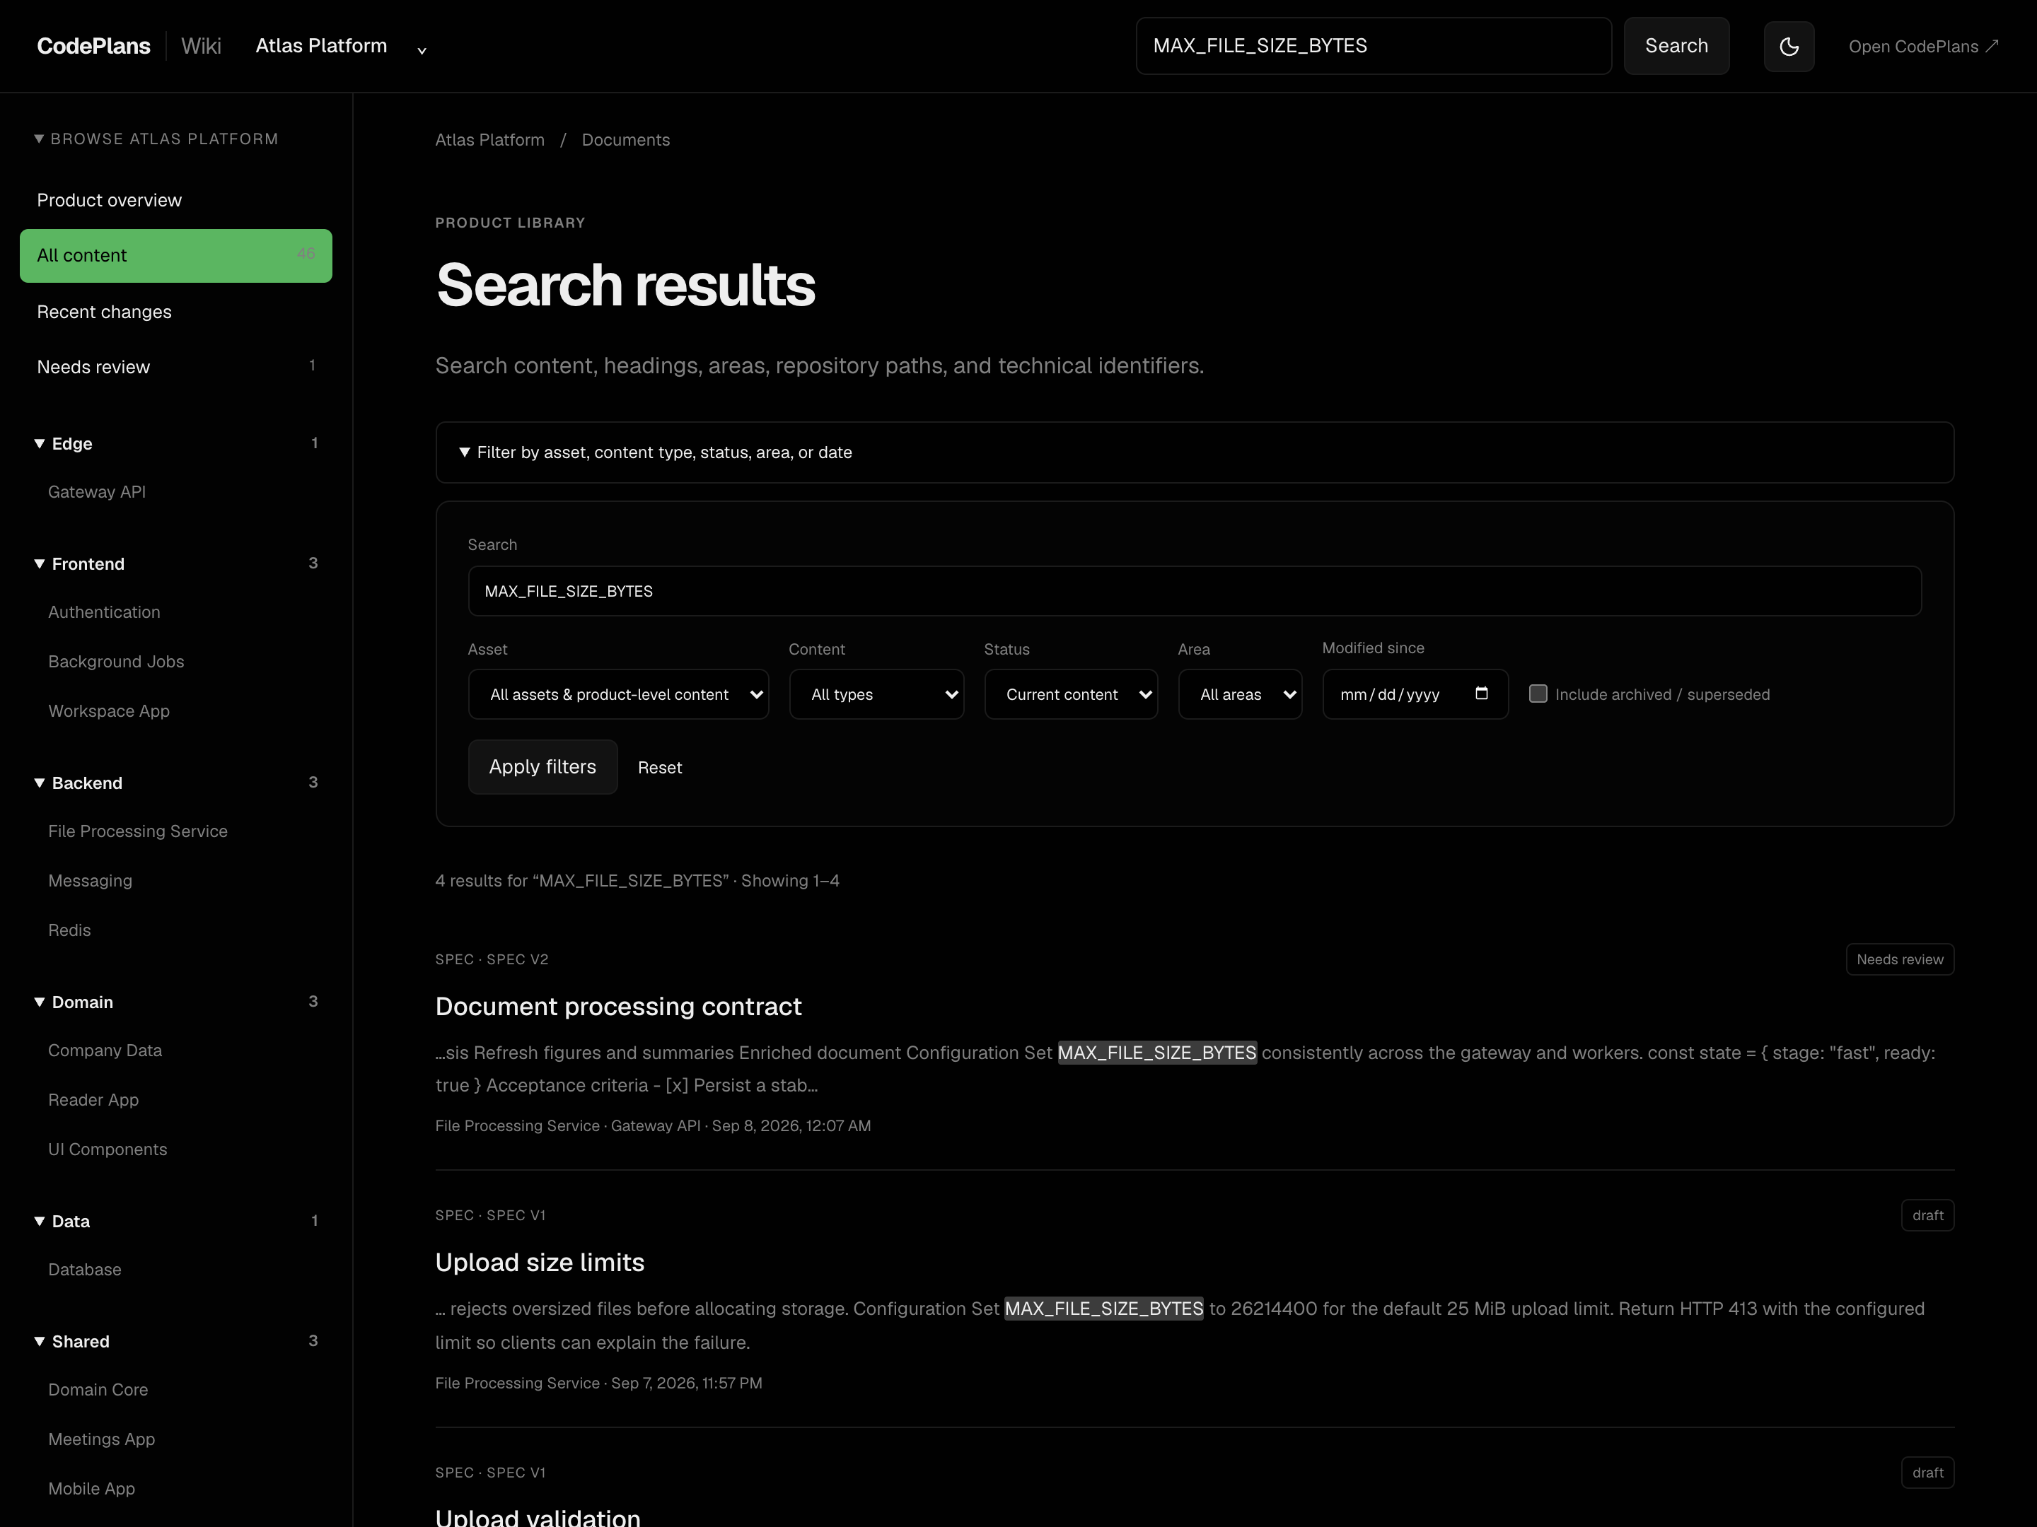Click Apply filters button
Viewport: 2037px width, 1527px height.
point(542,767)
